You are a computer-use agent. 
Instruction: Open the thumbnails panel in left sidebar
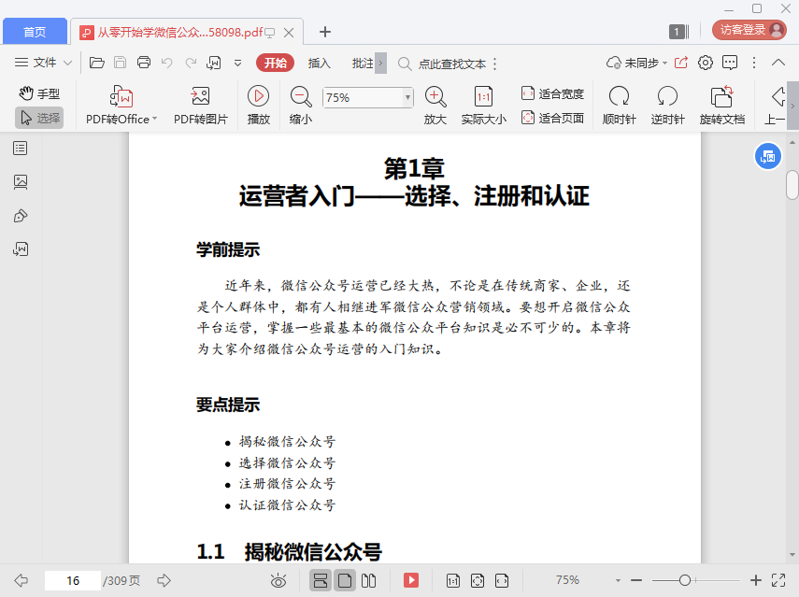(x=21, y=181)
